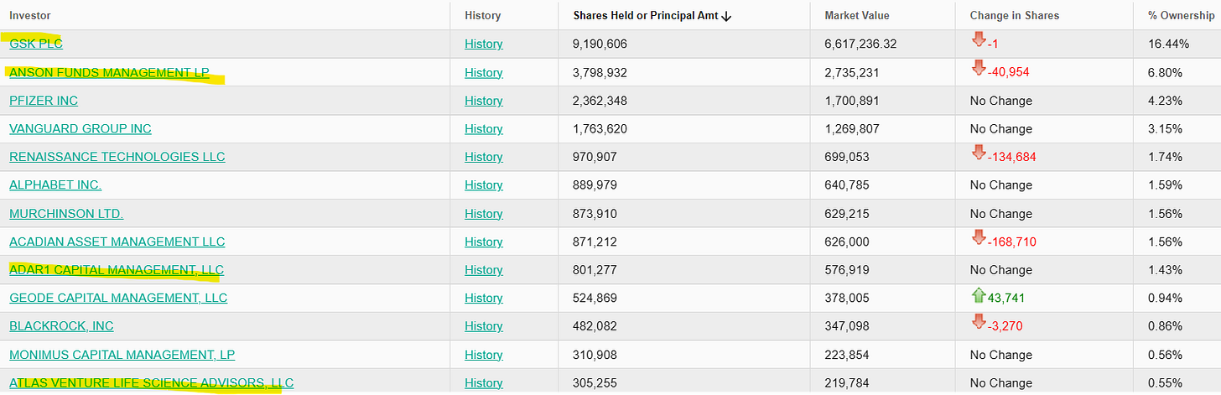
Task: Open ADAR1 Capital Management, LLC link
Action: click(117, 269)
